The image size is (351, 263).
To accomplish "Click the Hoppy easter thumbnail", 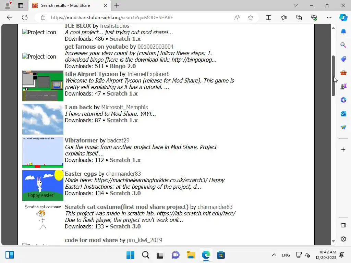I will pyautogui.click(x=43, y=185).
